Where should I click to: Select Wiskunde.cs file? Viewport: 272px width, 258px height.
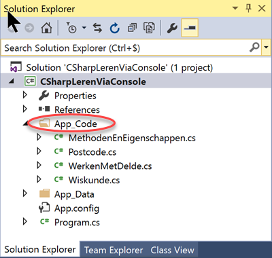click(x=94, y=180)
